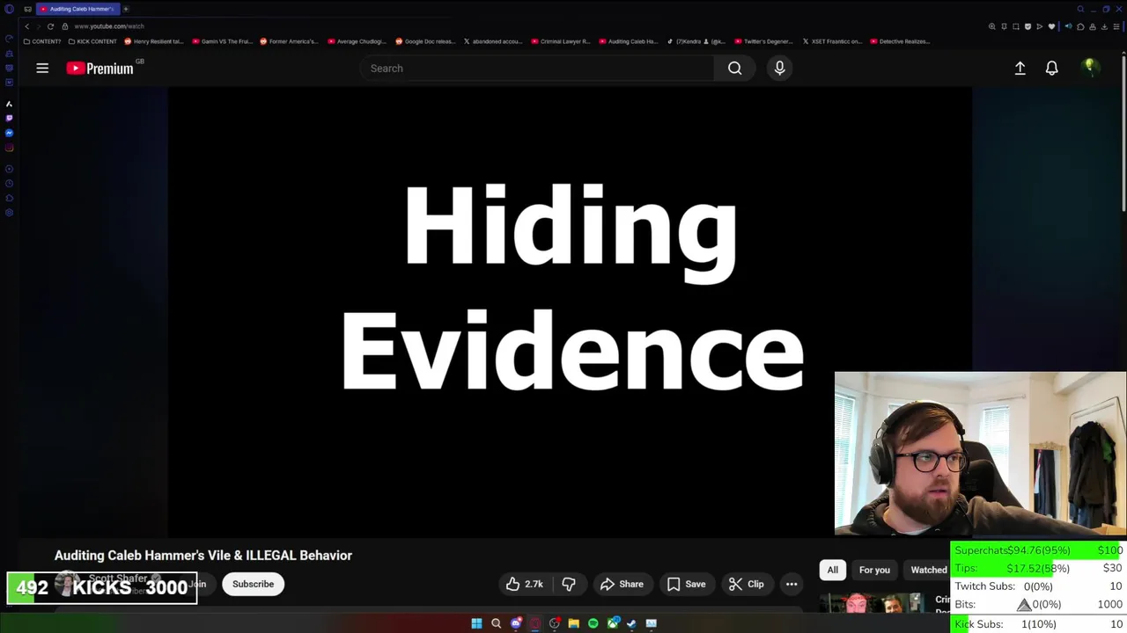
Task: Create a Clip of the video
Action: 746,584
